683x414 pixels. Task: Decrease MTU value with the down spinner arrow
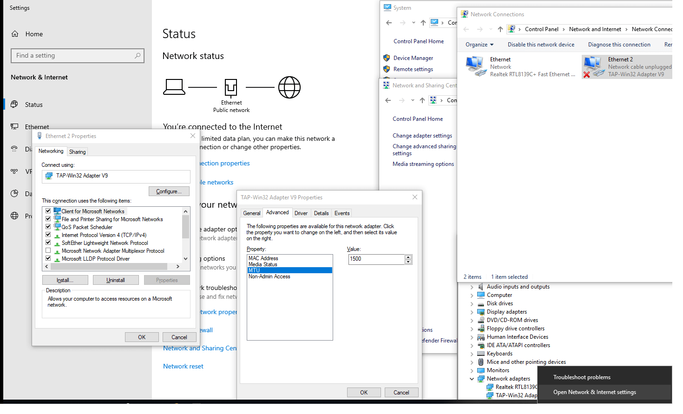coord(408,262)
